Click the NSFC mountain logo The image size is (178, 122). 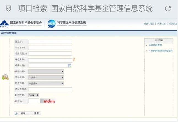click(x=4, y=24)
